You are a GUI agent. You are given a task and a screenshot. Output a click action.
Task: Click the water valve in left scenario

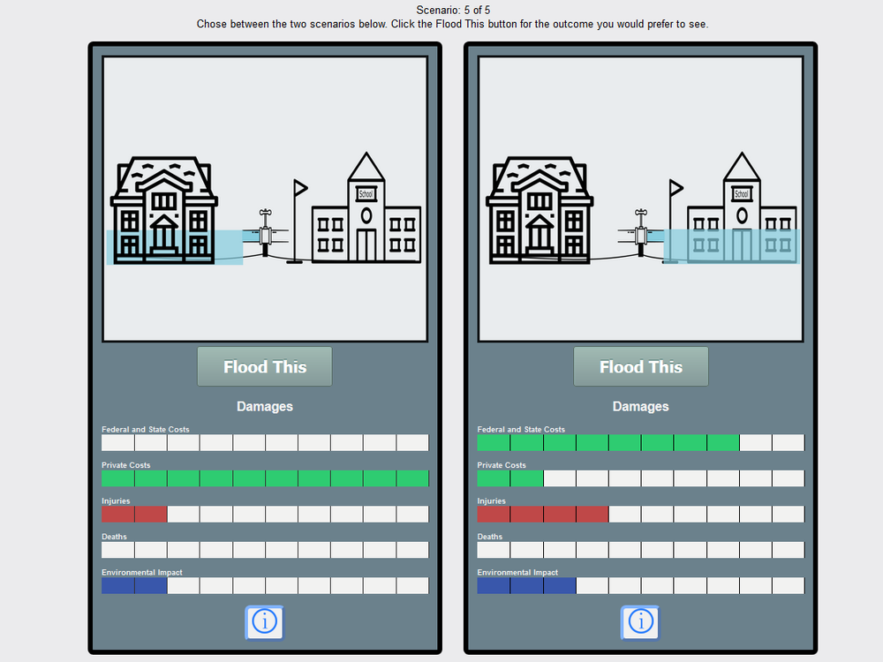click(265, 231)
